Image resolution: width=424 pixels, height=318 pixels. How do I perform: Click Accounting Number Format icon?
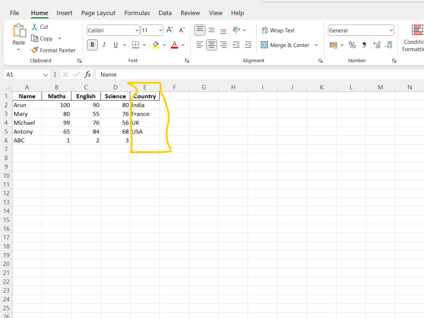point(333,45)
